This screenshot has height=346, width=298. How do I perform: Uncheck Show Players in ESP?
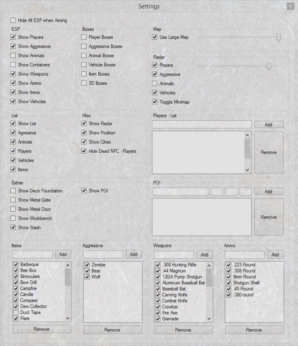tap(13, 37)
